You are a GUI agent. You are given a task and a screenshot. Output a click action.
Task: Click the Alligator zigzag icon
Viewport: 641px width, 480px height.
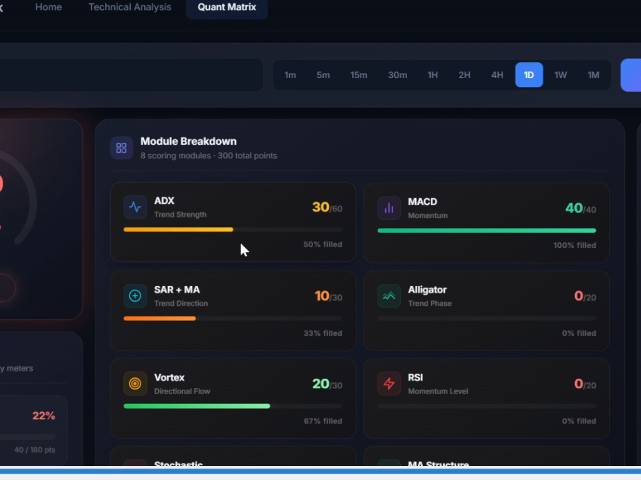[389, 295]
